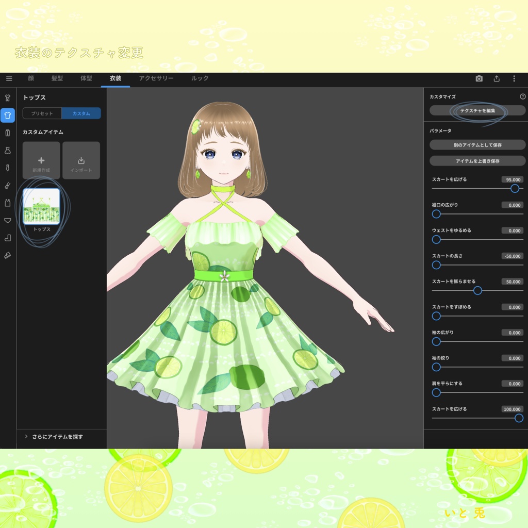Open the hamburger menu icon top left
The image size is (528, 528).
9,78
